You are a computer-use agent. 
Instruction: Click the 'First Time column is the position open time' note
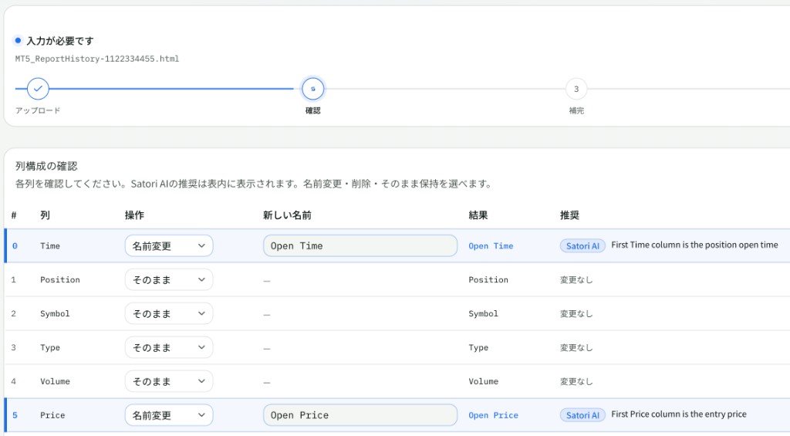coord(694,245)
